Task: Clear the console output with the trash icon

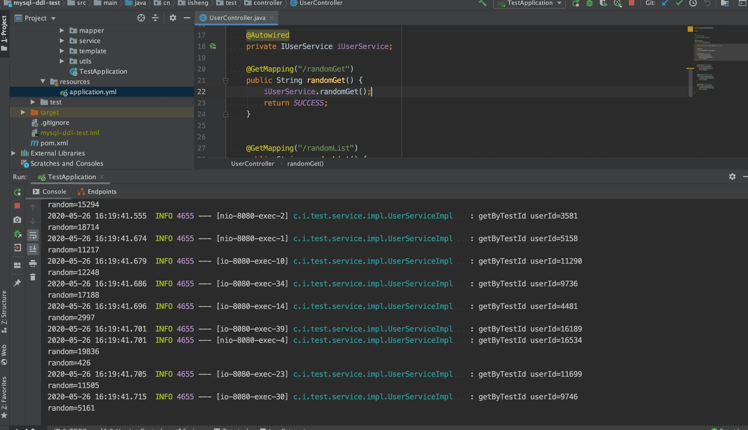Action: point(33,277)
